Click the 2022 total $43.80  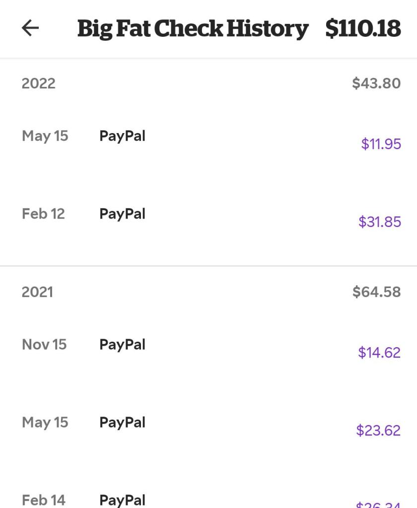tap(376, 83)
